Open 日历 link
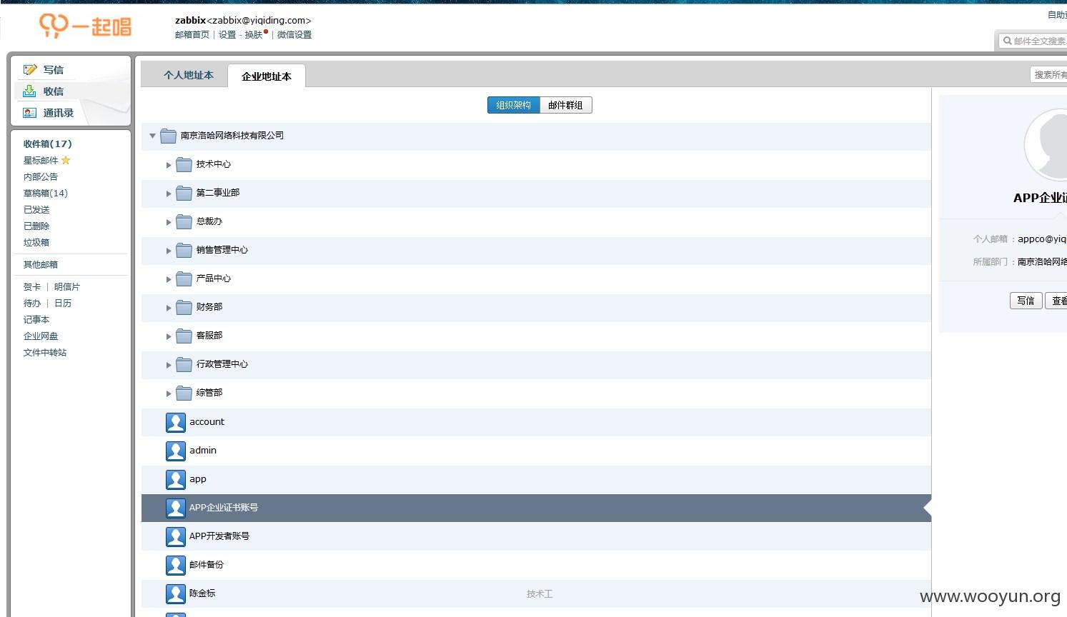1067x617 pixels. (63, 303)
